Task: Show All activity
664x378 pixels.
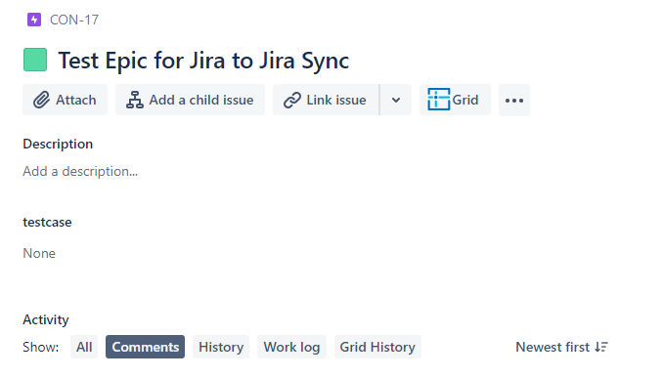Action: tap(84, 347)
